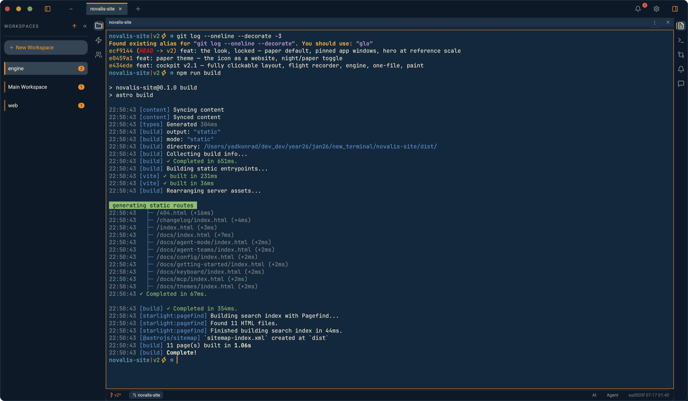Screen dimensions: 688x401
Task: Click the 'generating static routes' highlighted label
Action: click(x=153, y=205)
